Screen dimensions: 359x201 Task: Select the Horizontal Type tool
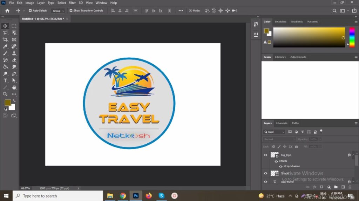pyautogui.click(x=5, y=80)
